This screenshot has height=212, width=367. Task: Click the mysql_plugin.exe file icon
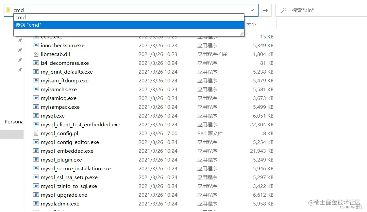click(x=36, y=159)
